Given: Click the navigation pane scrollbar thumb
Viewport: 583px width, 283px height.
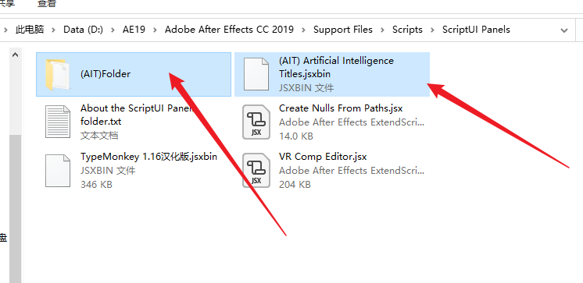Looking at the screenshot, I should (15, 209).
